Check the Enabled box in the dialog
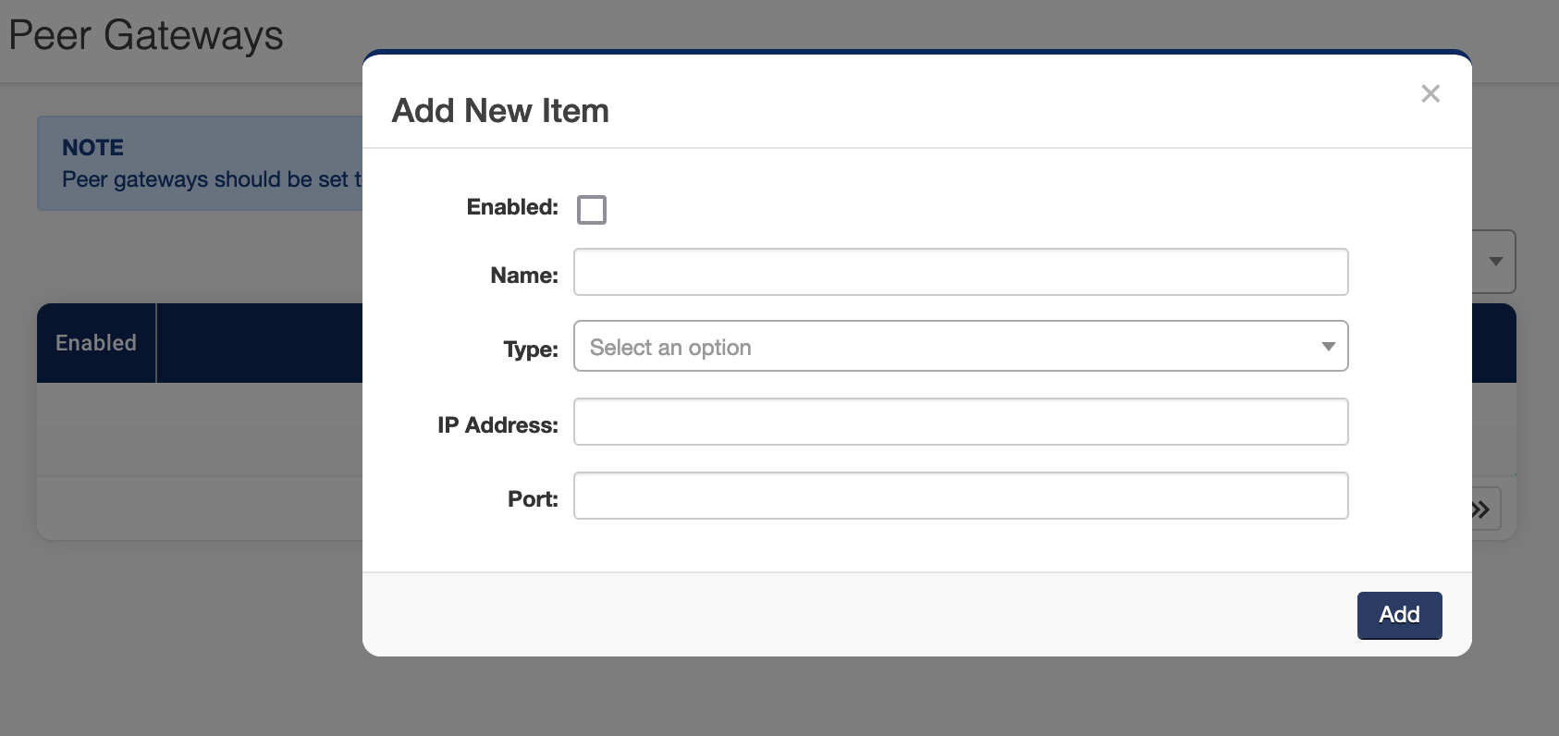 point(592,210)
